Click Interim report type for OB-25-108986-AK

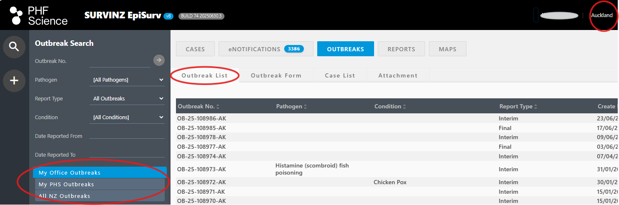[508, 118]
